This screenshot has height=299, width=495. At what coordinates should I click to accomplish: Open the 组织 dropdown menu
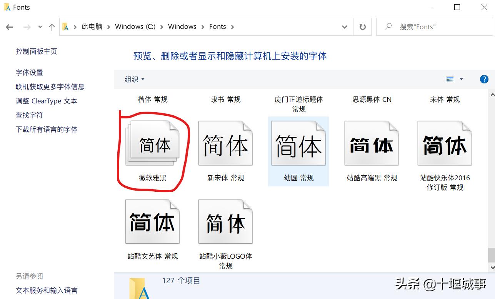(x=135, y=79)
